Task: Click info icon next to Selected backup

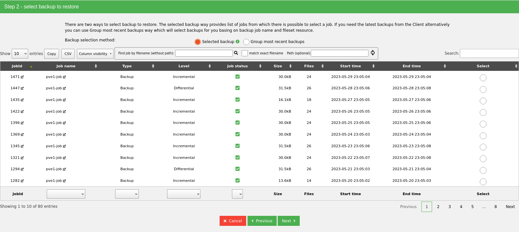Action: [x=237, y=41]
